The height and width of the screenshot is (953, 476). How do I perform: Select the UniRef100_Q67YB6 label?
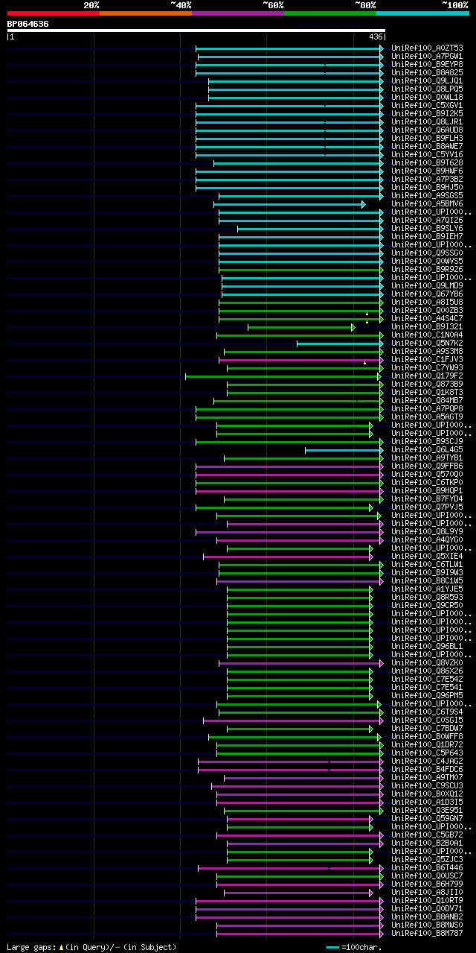pos(427,294)
